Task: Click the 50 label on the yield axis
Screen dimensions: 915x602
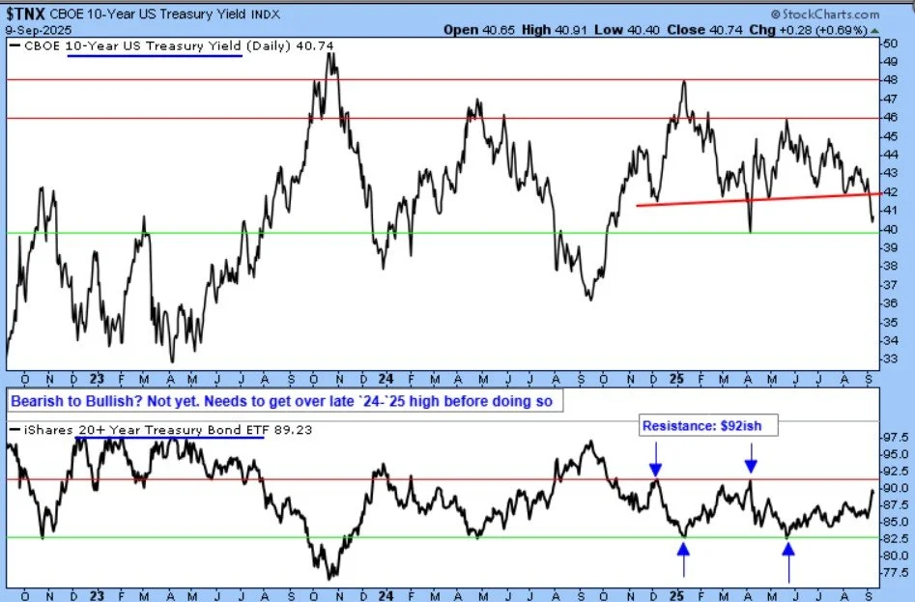Action: [890, 43]
